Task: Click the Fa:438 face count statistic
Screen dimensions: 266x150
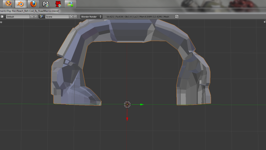Action: point(119,17)
